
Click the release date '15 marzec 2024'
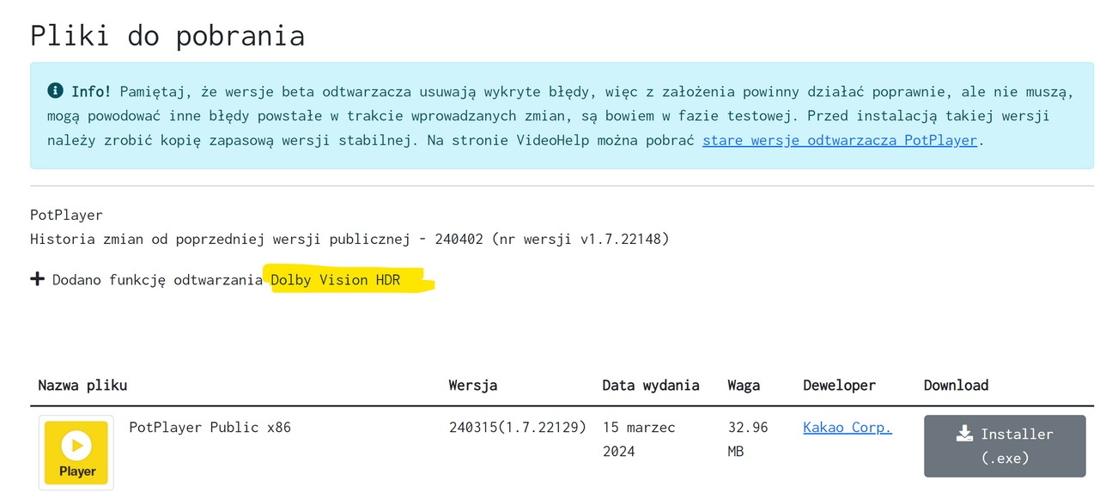point(639,439)
